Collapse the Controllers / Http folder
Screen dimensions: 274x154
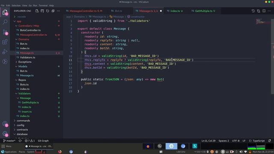pyautogui.click(x=29, y=26)
